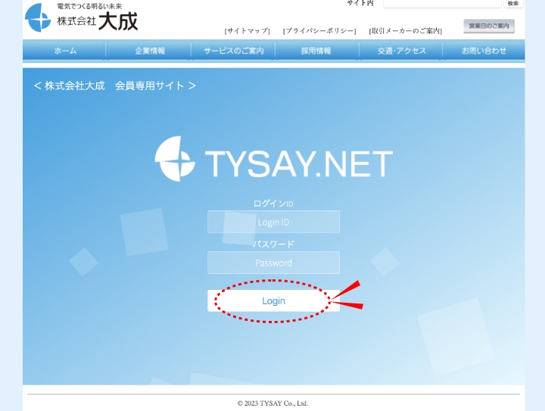The height and width of the screenshot is (411, 545).
Task: Open the 採用情報 navigation tab
Action: (316, 51)
